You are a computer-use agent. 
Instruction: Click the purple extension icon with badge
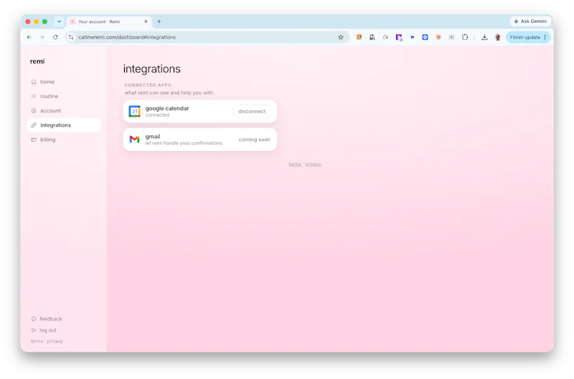click(x=399, y=37)
